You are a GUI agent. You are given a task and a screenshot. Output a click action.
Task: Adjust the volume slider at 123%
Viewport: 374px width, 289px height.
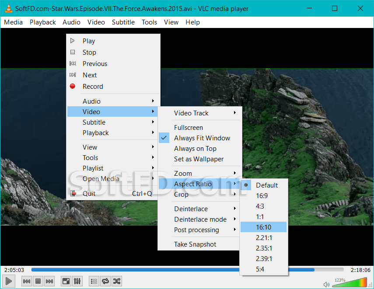350,282
